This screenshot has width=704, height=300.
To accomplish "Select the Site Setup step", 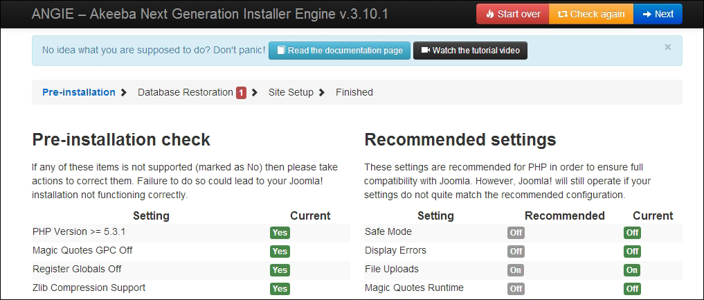I will pyautogui.click(x=291, y=92).
